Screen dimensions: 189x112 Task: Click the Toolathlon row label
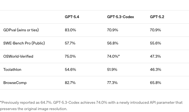tap(12, 70)
